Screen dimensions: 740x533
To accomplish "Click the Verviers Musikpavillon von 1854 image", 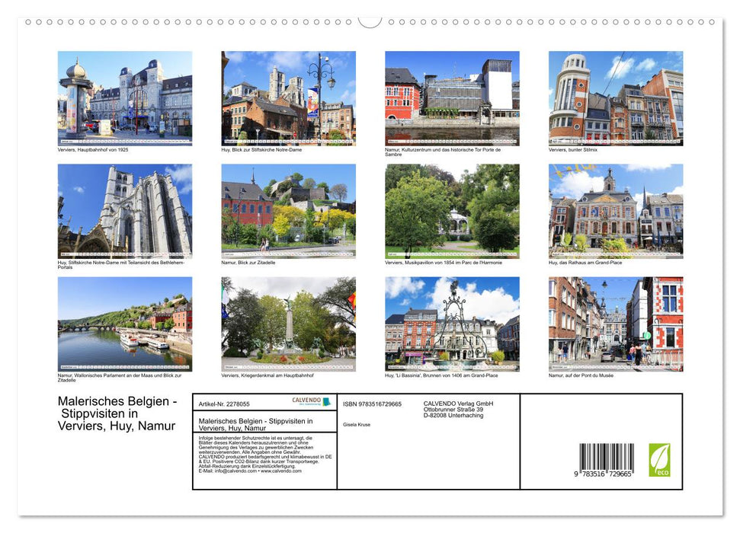I will click(x=451, y=211).
